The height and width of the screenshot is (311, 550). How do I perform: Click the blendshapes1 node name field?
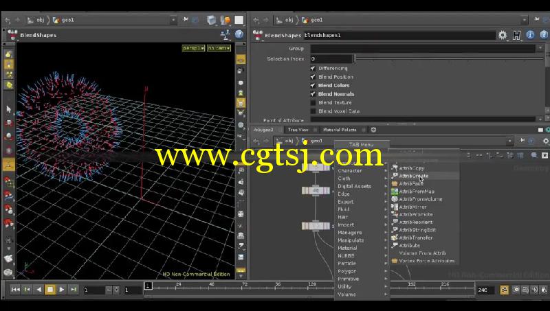click(399, 35)
